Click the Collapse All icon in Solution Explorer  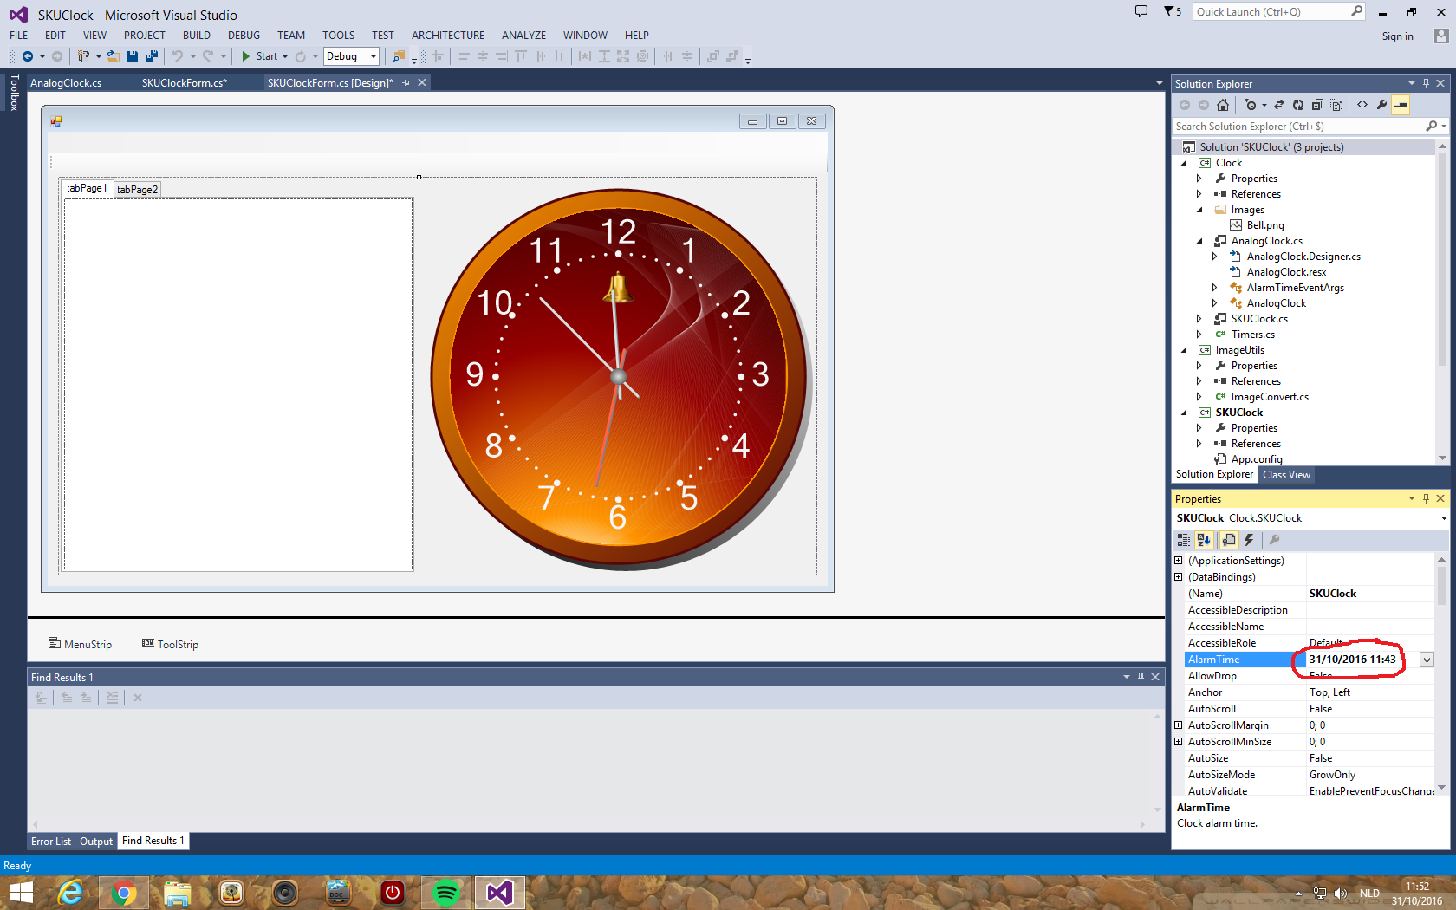(1317, 105)
